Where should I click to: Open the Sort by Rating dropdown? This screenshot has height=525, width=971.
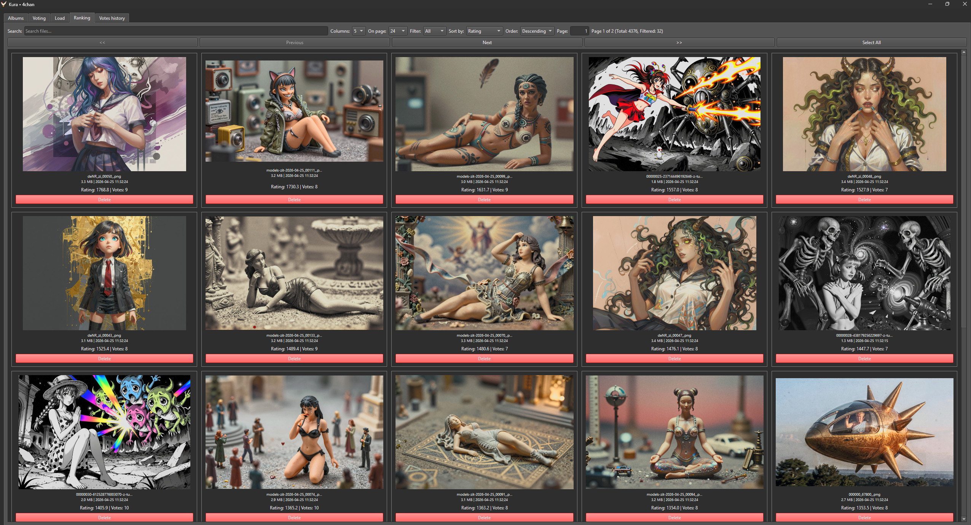click(x=484, y=31)
